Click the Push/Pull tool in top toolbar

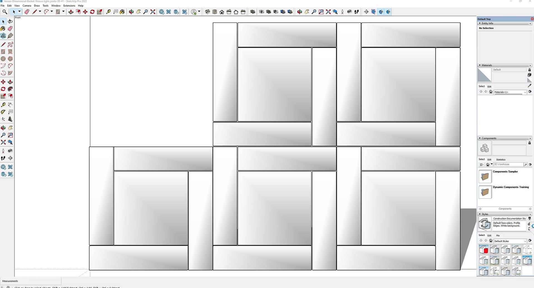pos(71,12)
